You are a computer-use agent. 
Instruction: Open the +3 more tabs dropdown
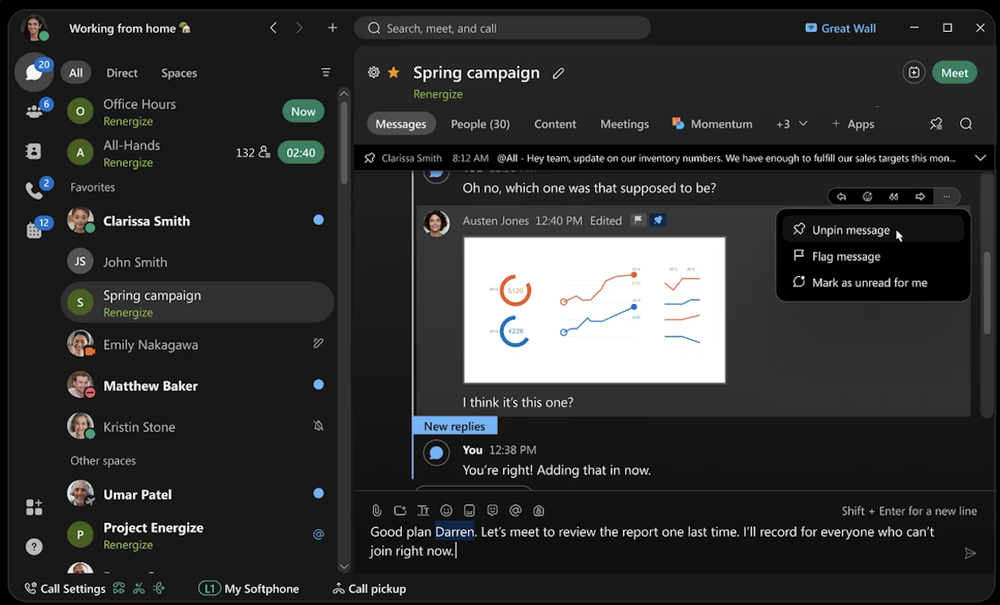click(791, 124)
